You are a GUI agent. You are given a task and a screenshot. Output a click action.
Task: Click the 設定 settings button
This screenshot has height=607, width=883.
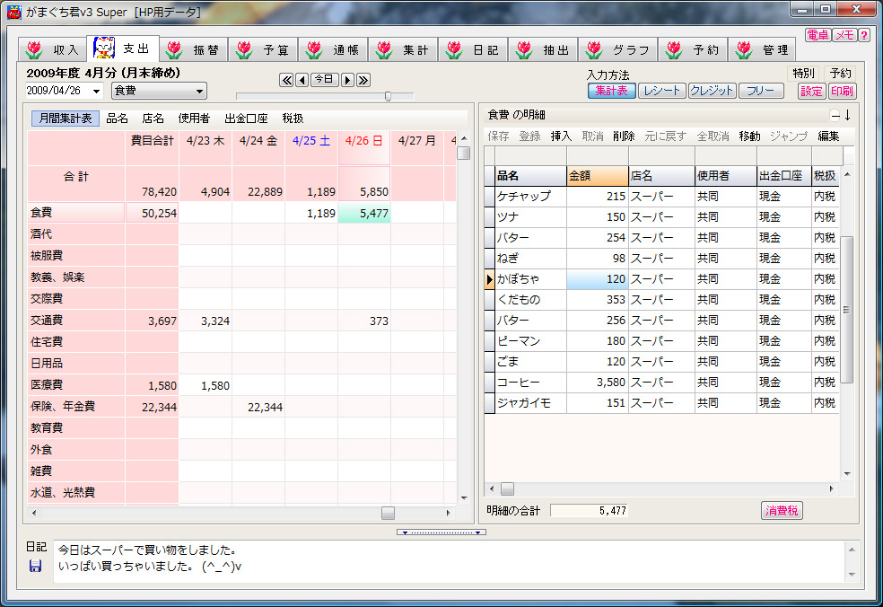(811, 92)
